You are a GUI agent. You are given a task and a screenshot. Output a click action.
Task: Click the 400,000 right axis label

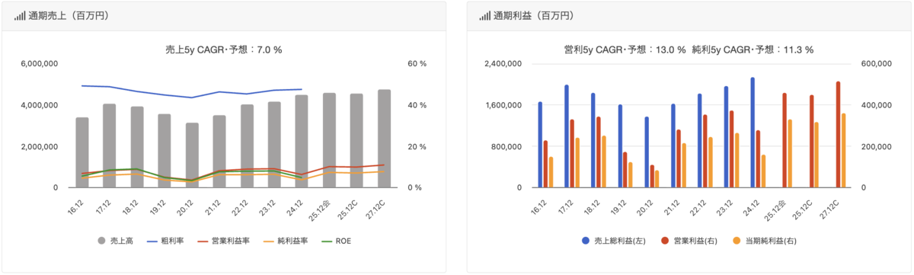point(876,105)
